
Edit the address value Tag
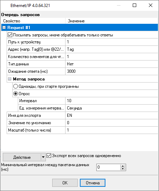pyautogui.click(x=112, y=49)
